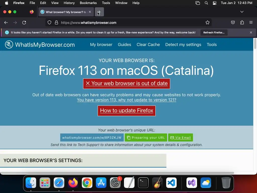This screenshot has width=257, height=193.
Task: Open GarageBand from the Dock
Action: 157,182
